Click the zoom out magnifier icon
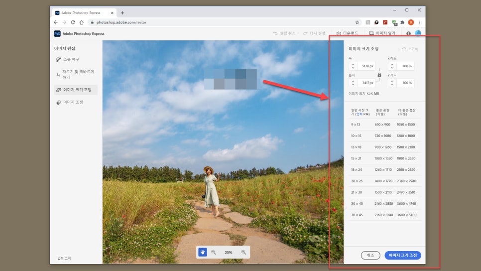This screenshot has width=481, height=271. pos(213,252)
